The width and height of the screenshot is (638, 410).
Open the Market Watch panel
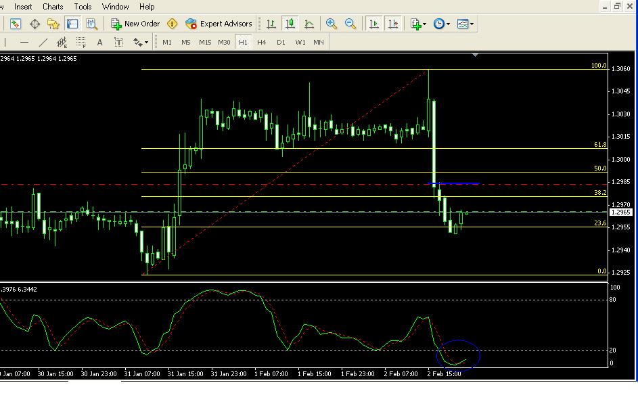pyautogui.click(x=16, y=24)
